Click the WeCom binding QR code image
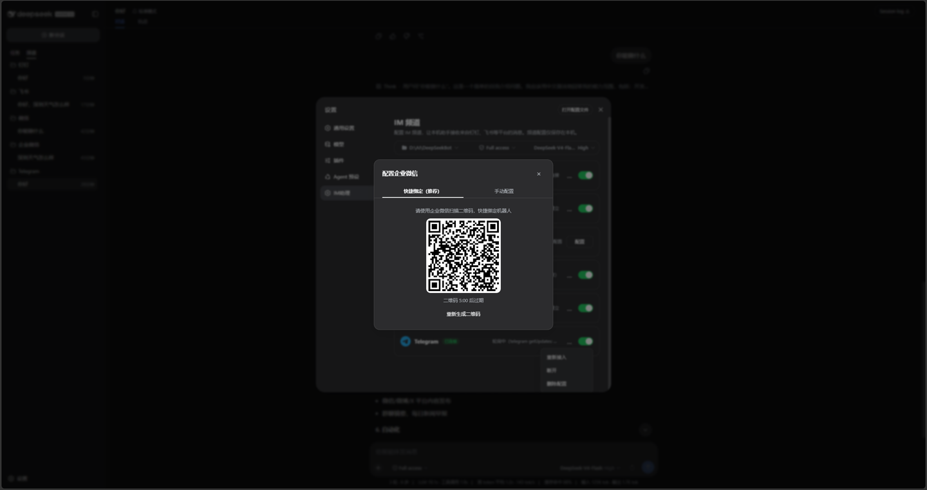This screenshot has height=490, width=927. point(464,256)
